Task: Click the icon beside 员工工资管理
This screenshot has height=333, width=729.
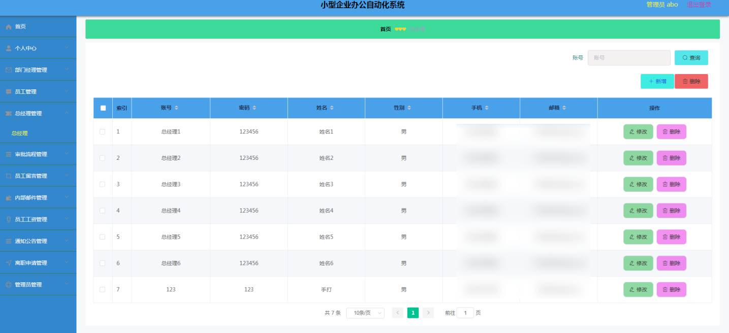Action: pos(9,220)
